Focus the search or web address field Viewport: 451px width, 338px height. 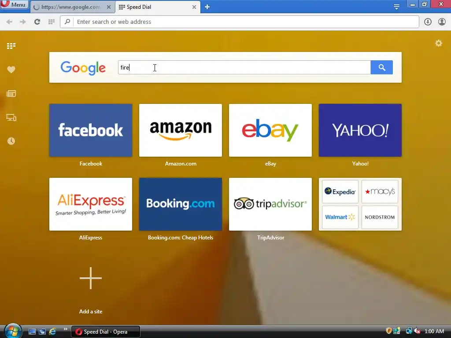point(239,22)
